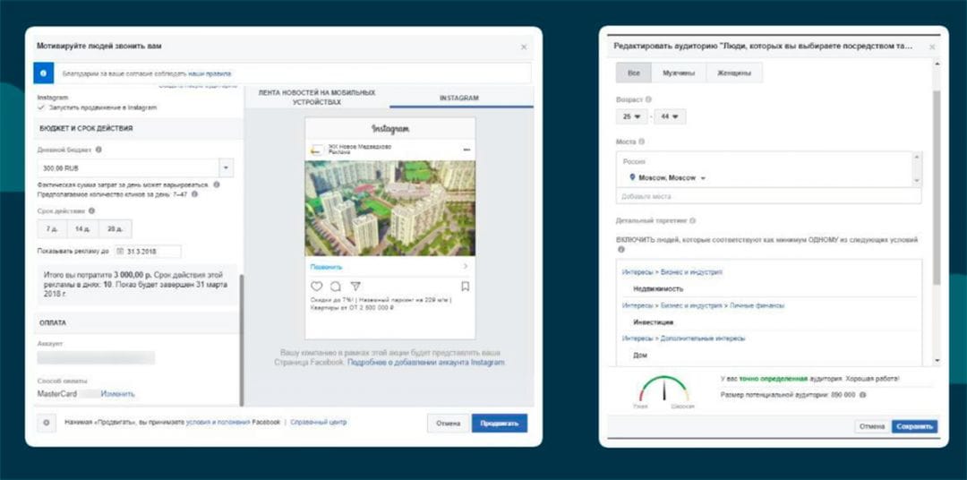Click Интересы > Дополнительные интересы path

(x=683, y=339)
